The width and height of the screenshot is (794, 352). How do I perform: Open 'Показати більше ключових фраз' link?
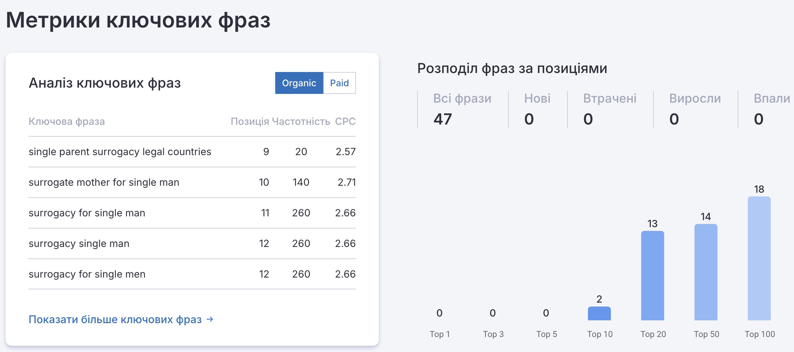point(115,319)
